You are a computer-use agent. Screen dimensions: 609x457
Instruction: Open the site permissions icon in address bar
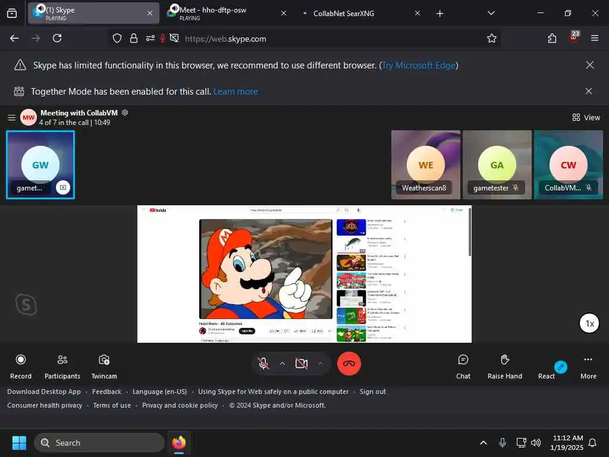click(x=150, y=38)
